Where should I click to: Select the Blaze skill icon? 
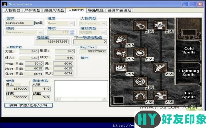[120, 53]
